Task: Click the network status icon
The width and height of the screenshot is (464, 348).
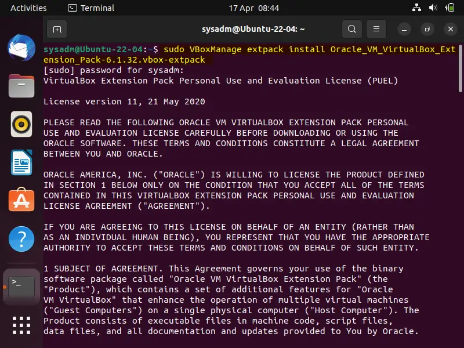Action: pos(416,8)
